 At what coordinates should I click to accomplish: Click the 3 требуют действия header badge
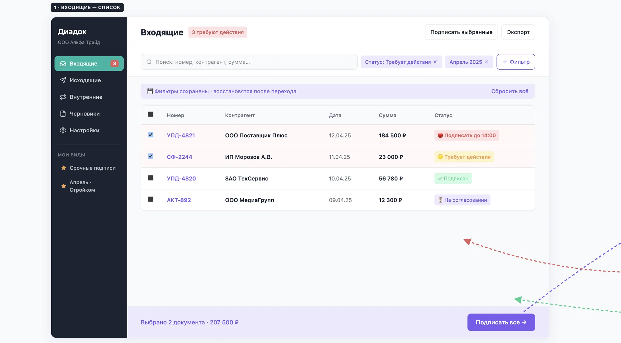[x=218, y=32]
